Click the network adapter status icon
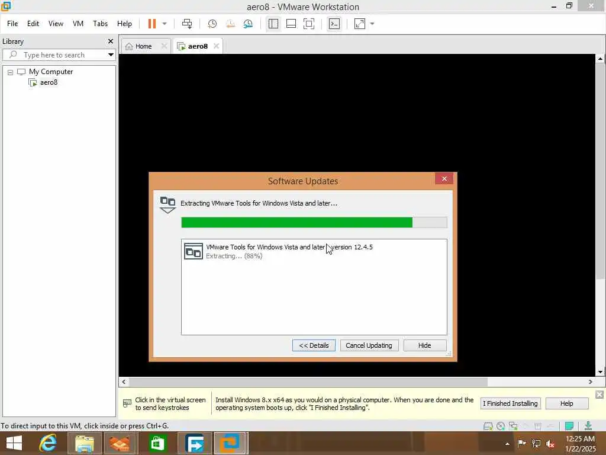 [x=513, y=426]
